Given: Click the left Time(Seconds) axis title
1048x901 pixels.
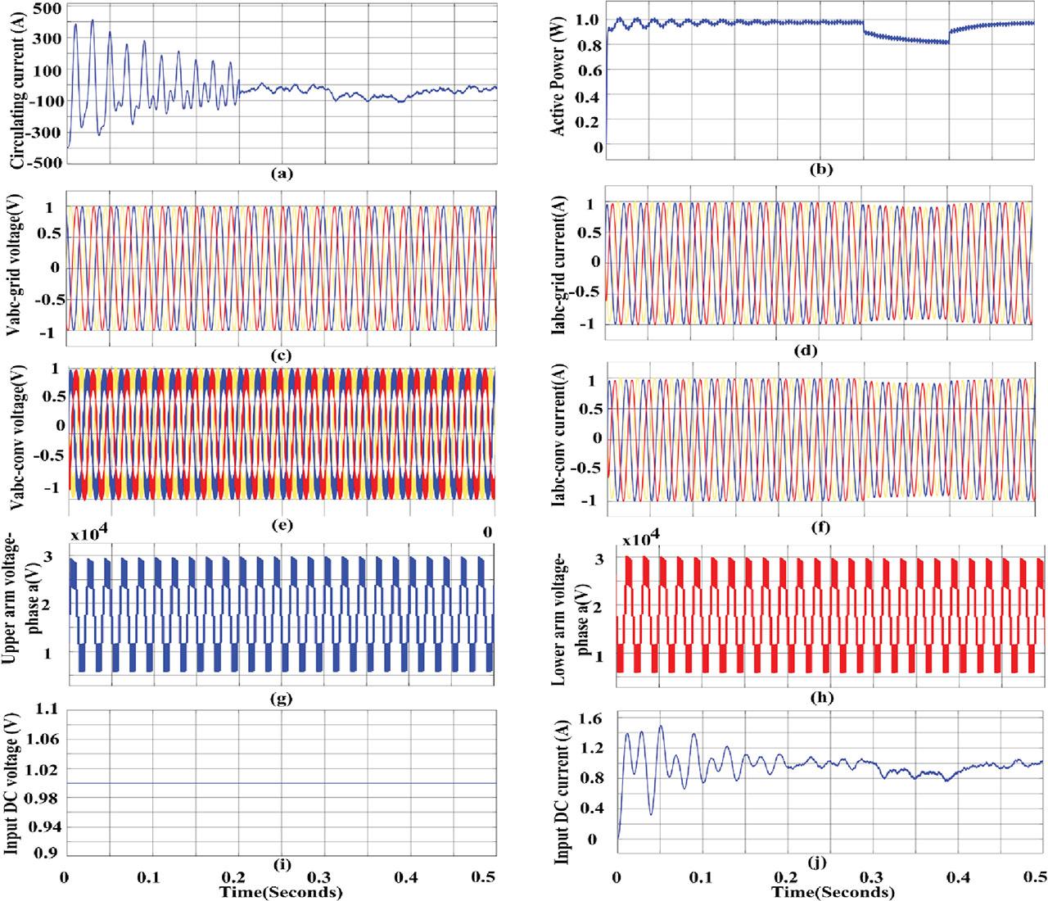Looking at the screenshot, I should (x=280, y=891).
